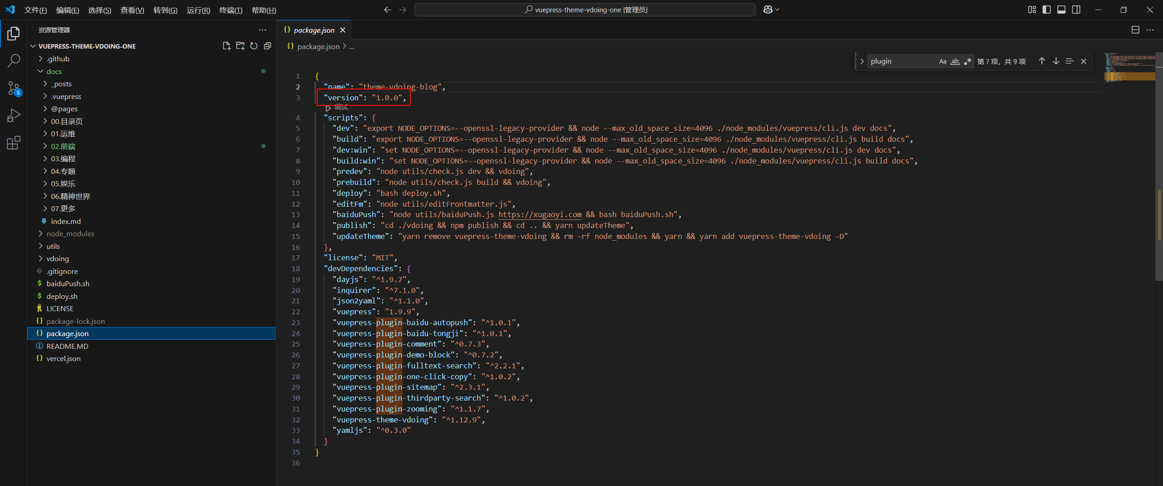Open index.md in the explorer
The height and width of the screenshot is (486, 1163).
click(151, 221)
